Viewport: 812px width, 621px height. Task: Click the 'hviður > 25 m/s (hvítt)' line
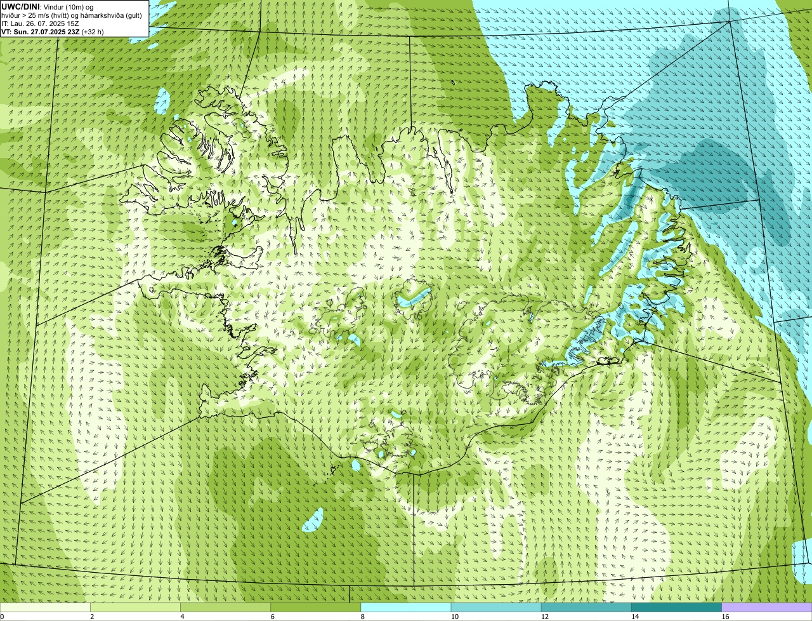pyautogui.click(x=73, y=15)
